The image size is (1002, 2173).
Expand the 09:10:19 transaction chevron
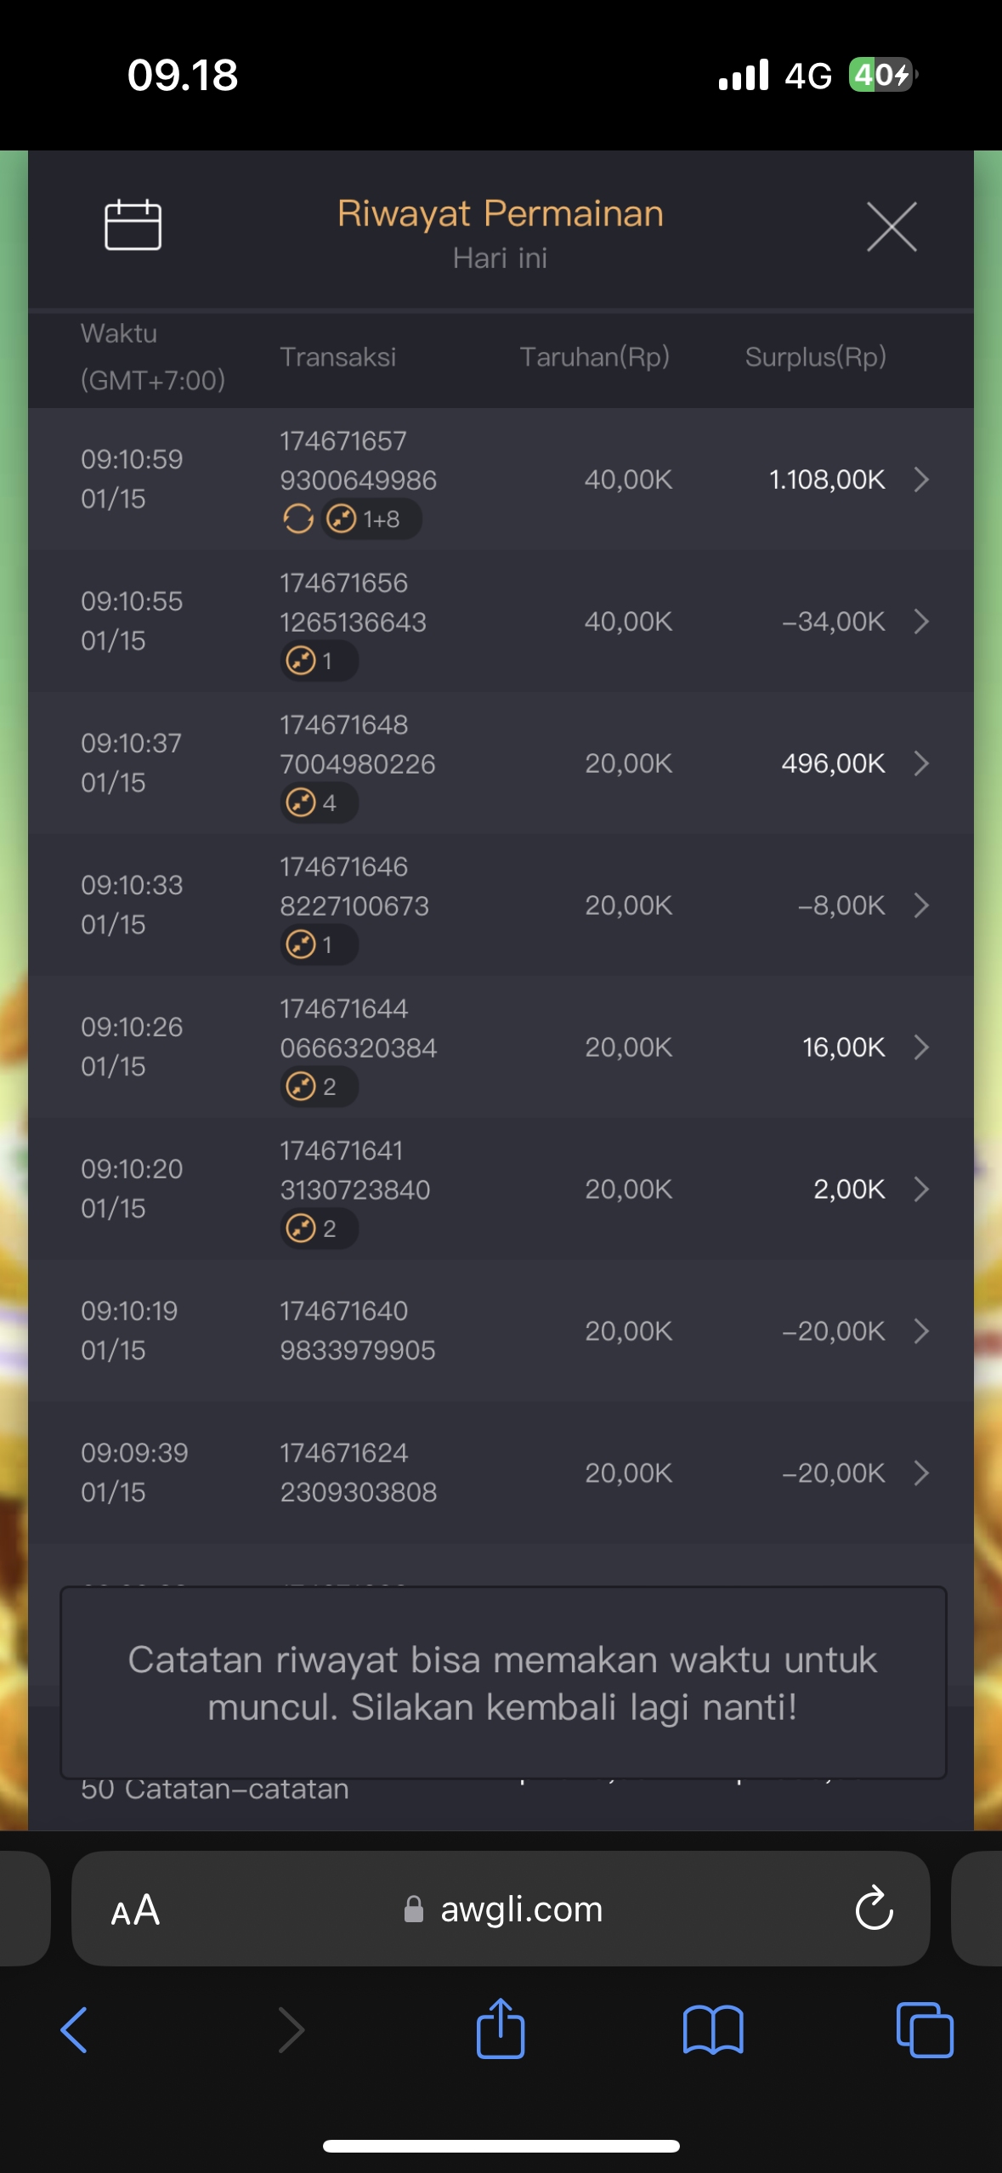921,1331
